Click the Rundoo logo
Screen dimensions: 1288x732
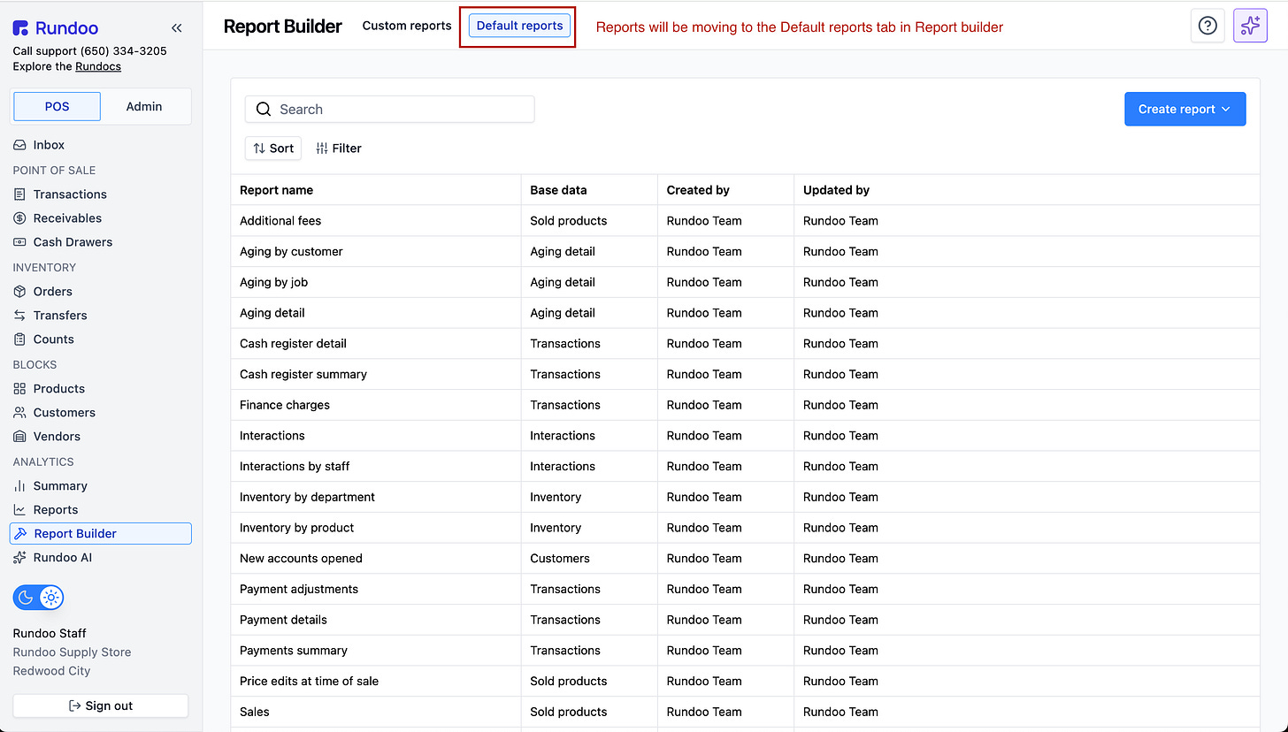click(56, 28)
